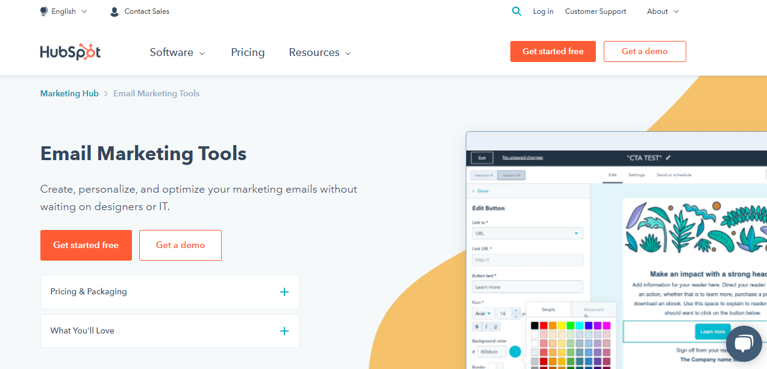The height and width of the screenshot is (369, 767).
Task: Open the Arial font dropdown
Action: click(483, 314)
